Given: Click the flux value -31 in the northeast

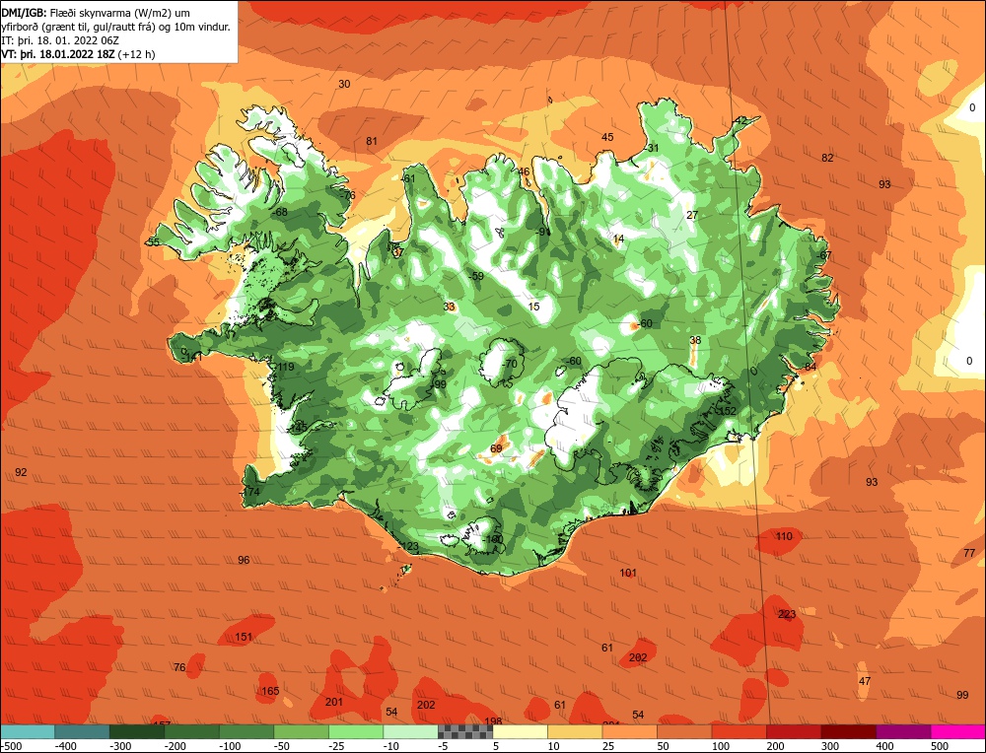Looking at the screenshot, I should pyautogui.click(x=652, y=149).
